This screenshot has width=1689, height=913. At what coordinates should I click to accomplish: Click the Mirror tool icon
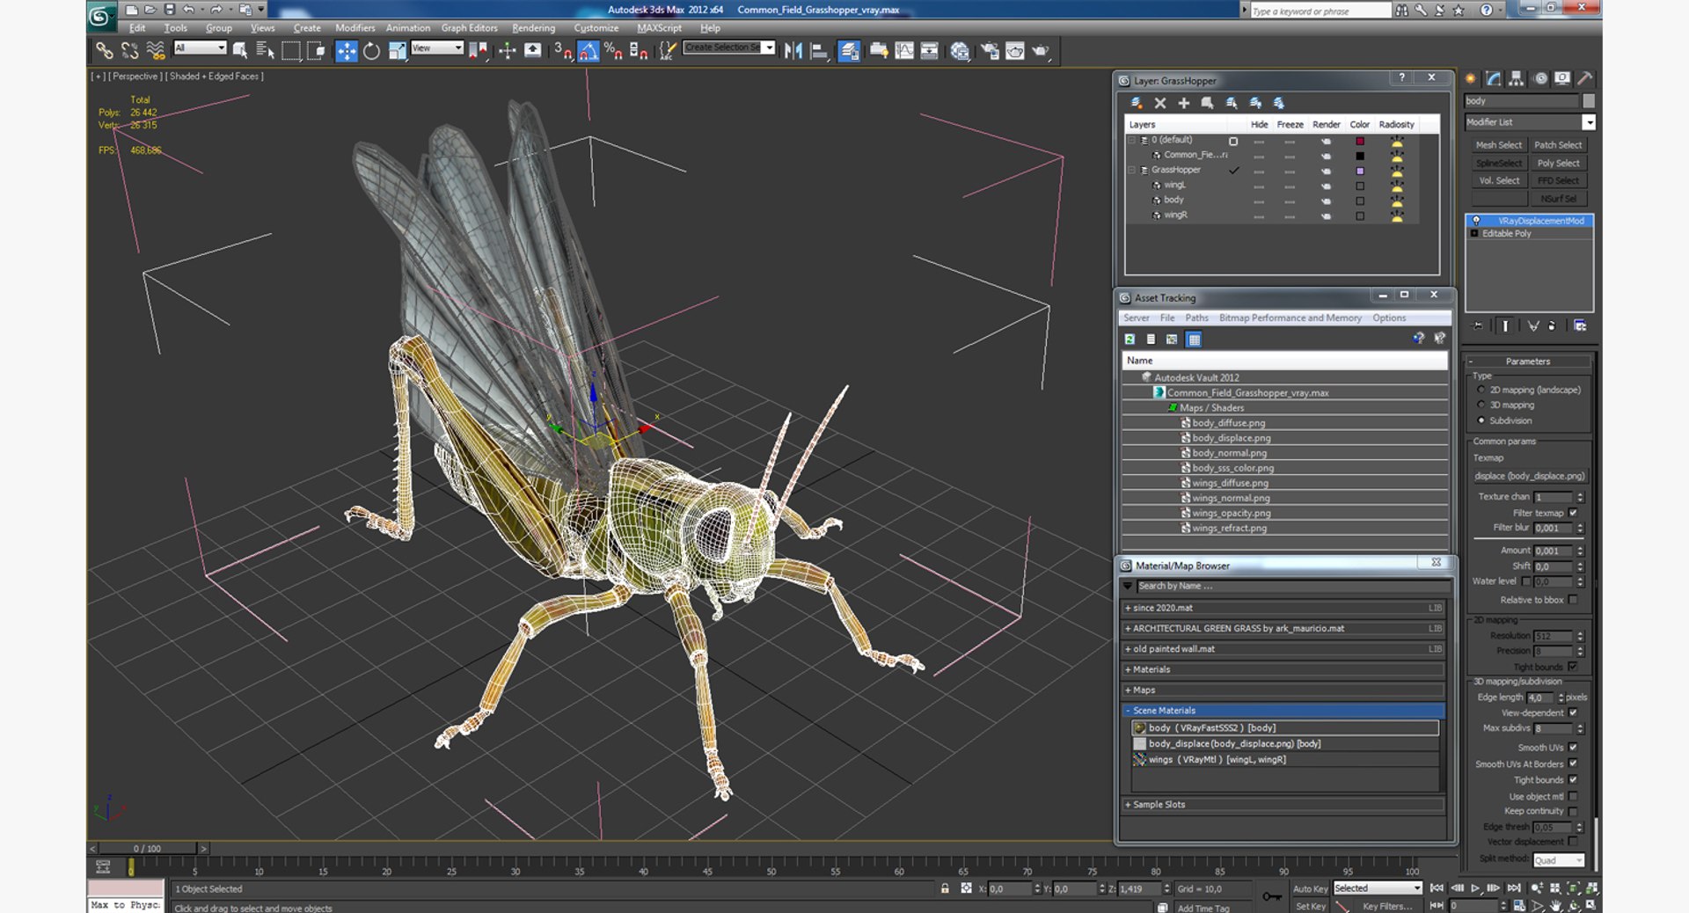point(793,51)
